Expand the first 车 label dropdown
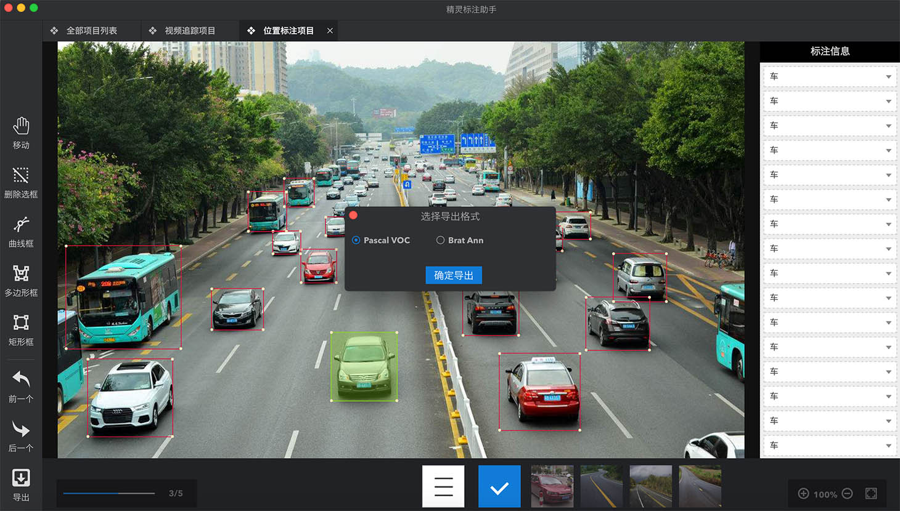Viewport: 900px width, 511px height. (888, 77)
